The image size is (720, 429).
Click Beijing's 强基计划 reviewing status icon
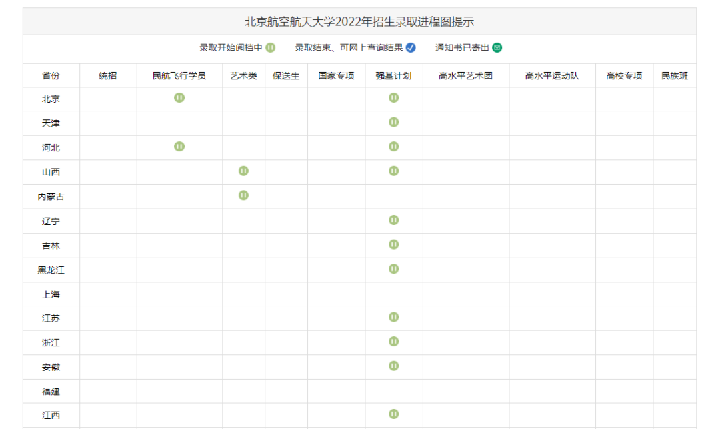click(x=393, y=98)
